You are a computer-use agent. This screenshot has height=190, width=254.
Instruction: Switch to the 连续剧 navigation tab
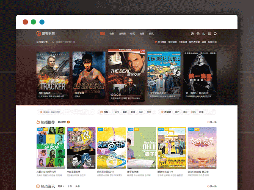tap(122, 33)
